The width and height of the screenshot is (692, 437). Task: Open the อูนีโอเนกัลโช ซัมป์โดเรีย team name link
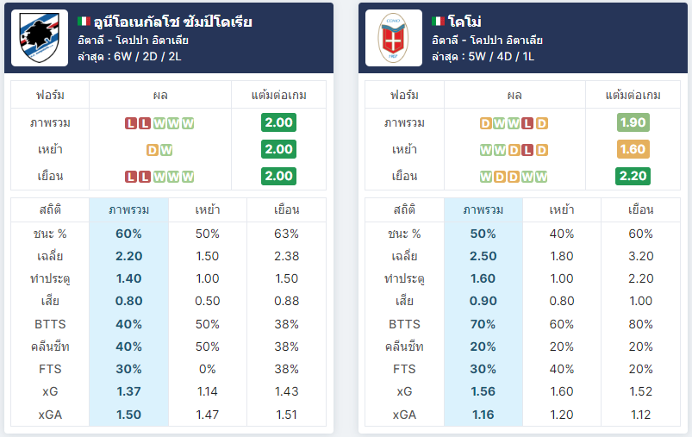click(x=172, y=22)
